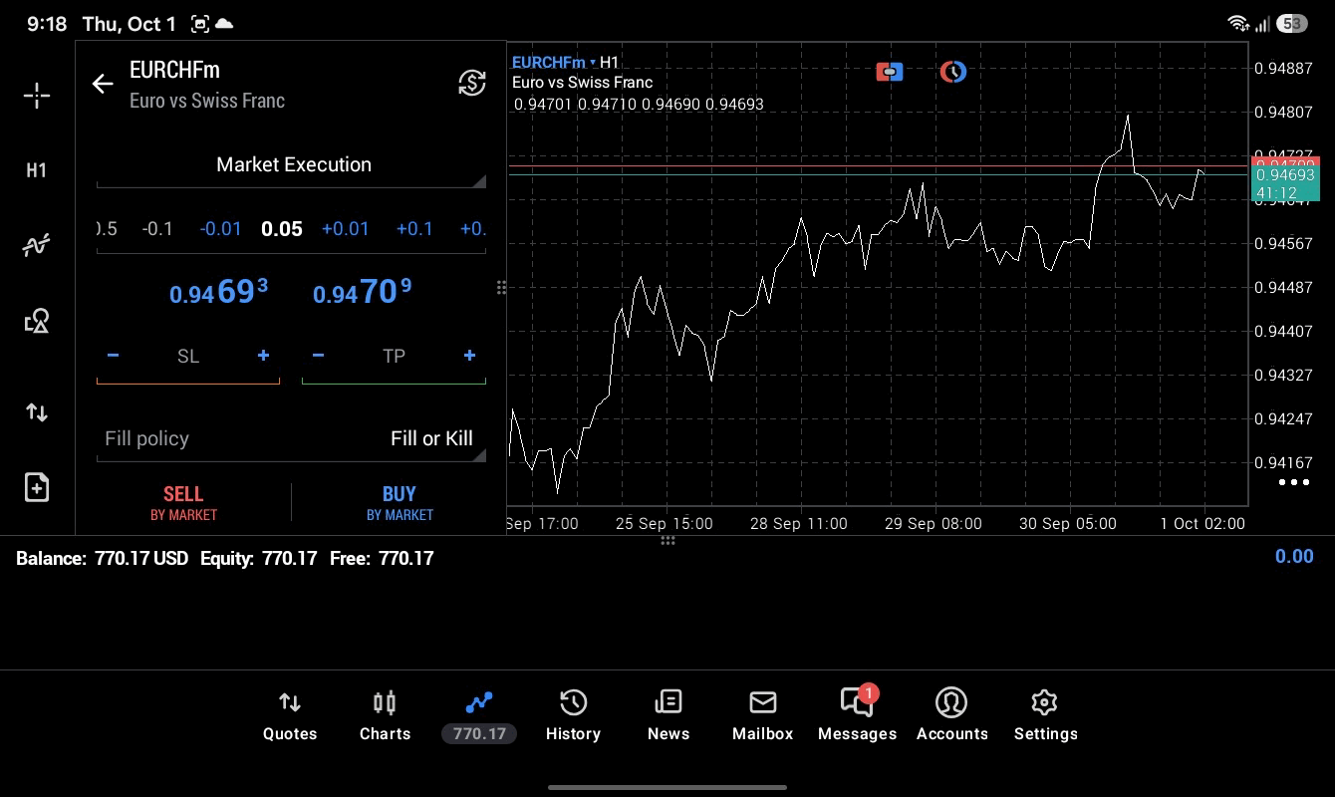
Task: Decrease the TP take profit value
Action: pos(318,356)
